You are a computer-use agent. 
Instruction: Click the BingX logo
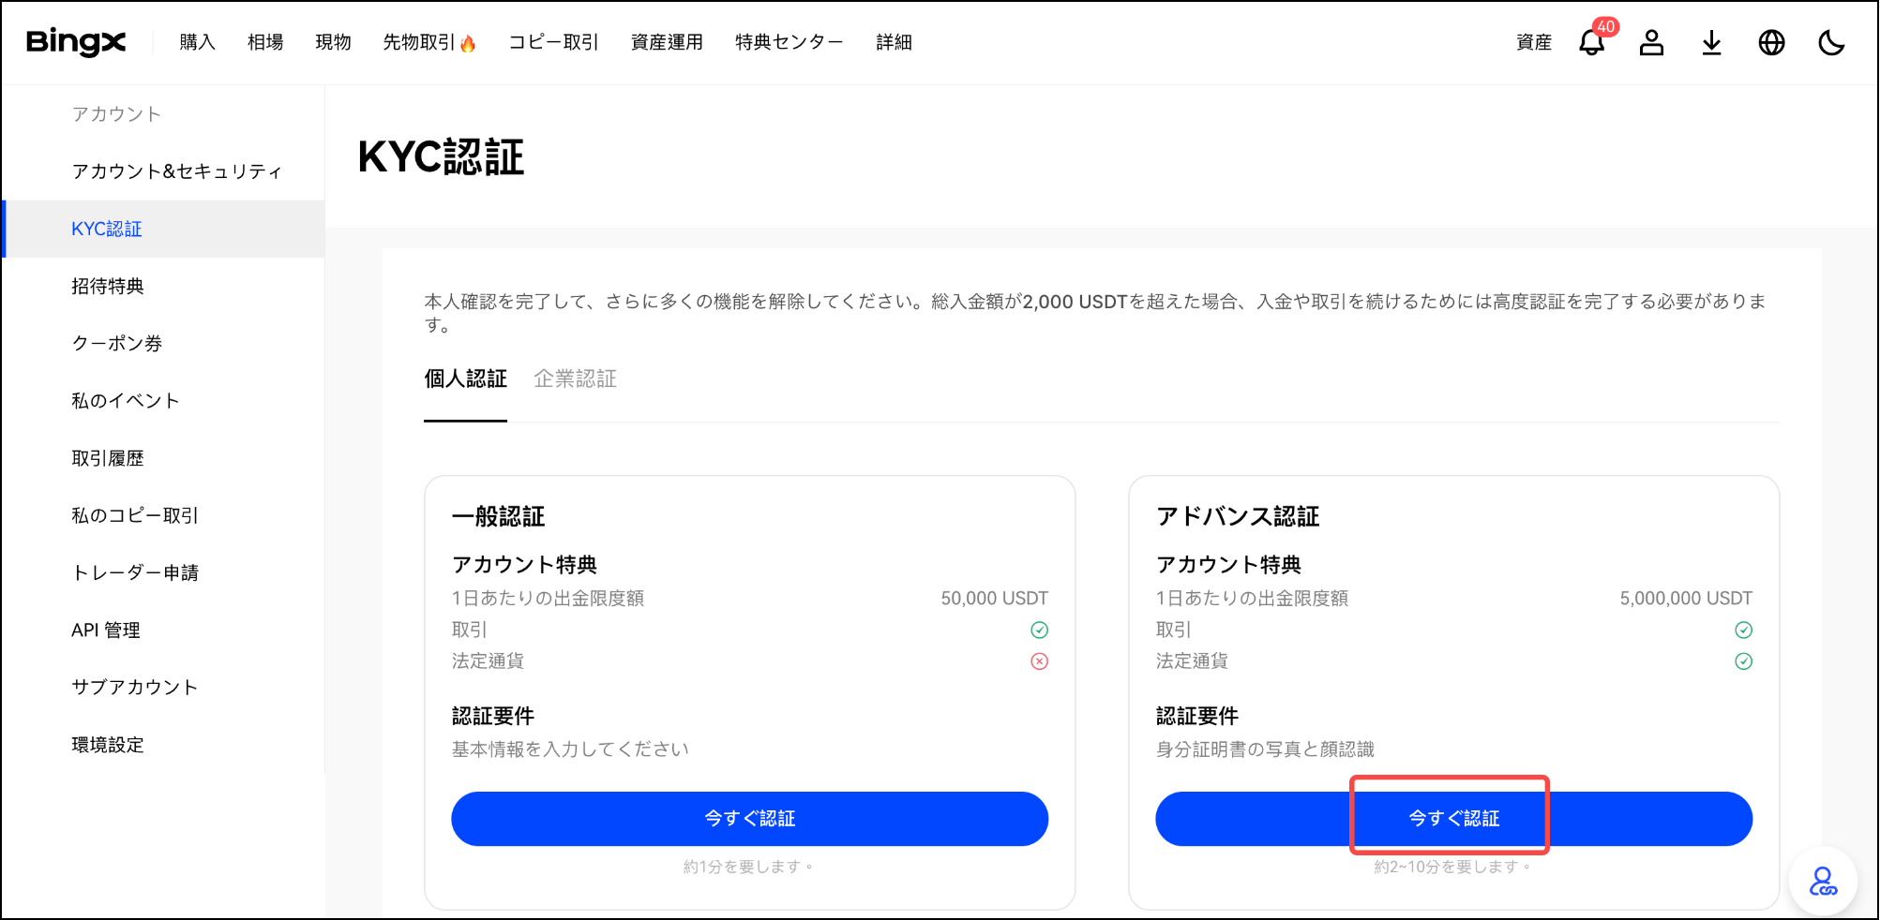[75, 42]
